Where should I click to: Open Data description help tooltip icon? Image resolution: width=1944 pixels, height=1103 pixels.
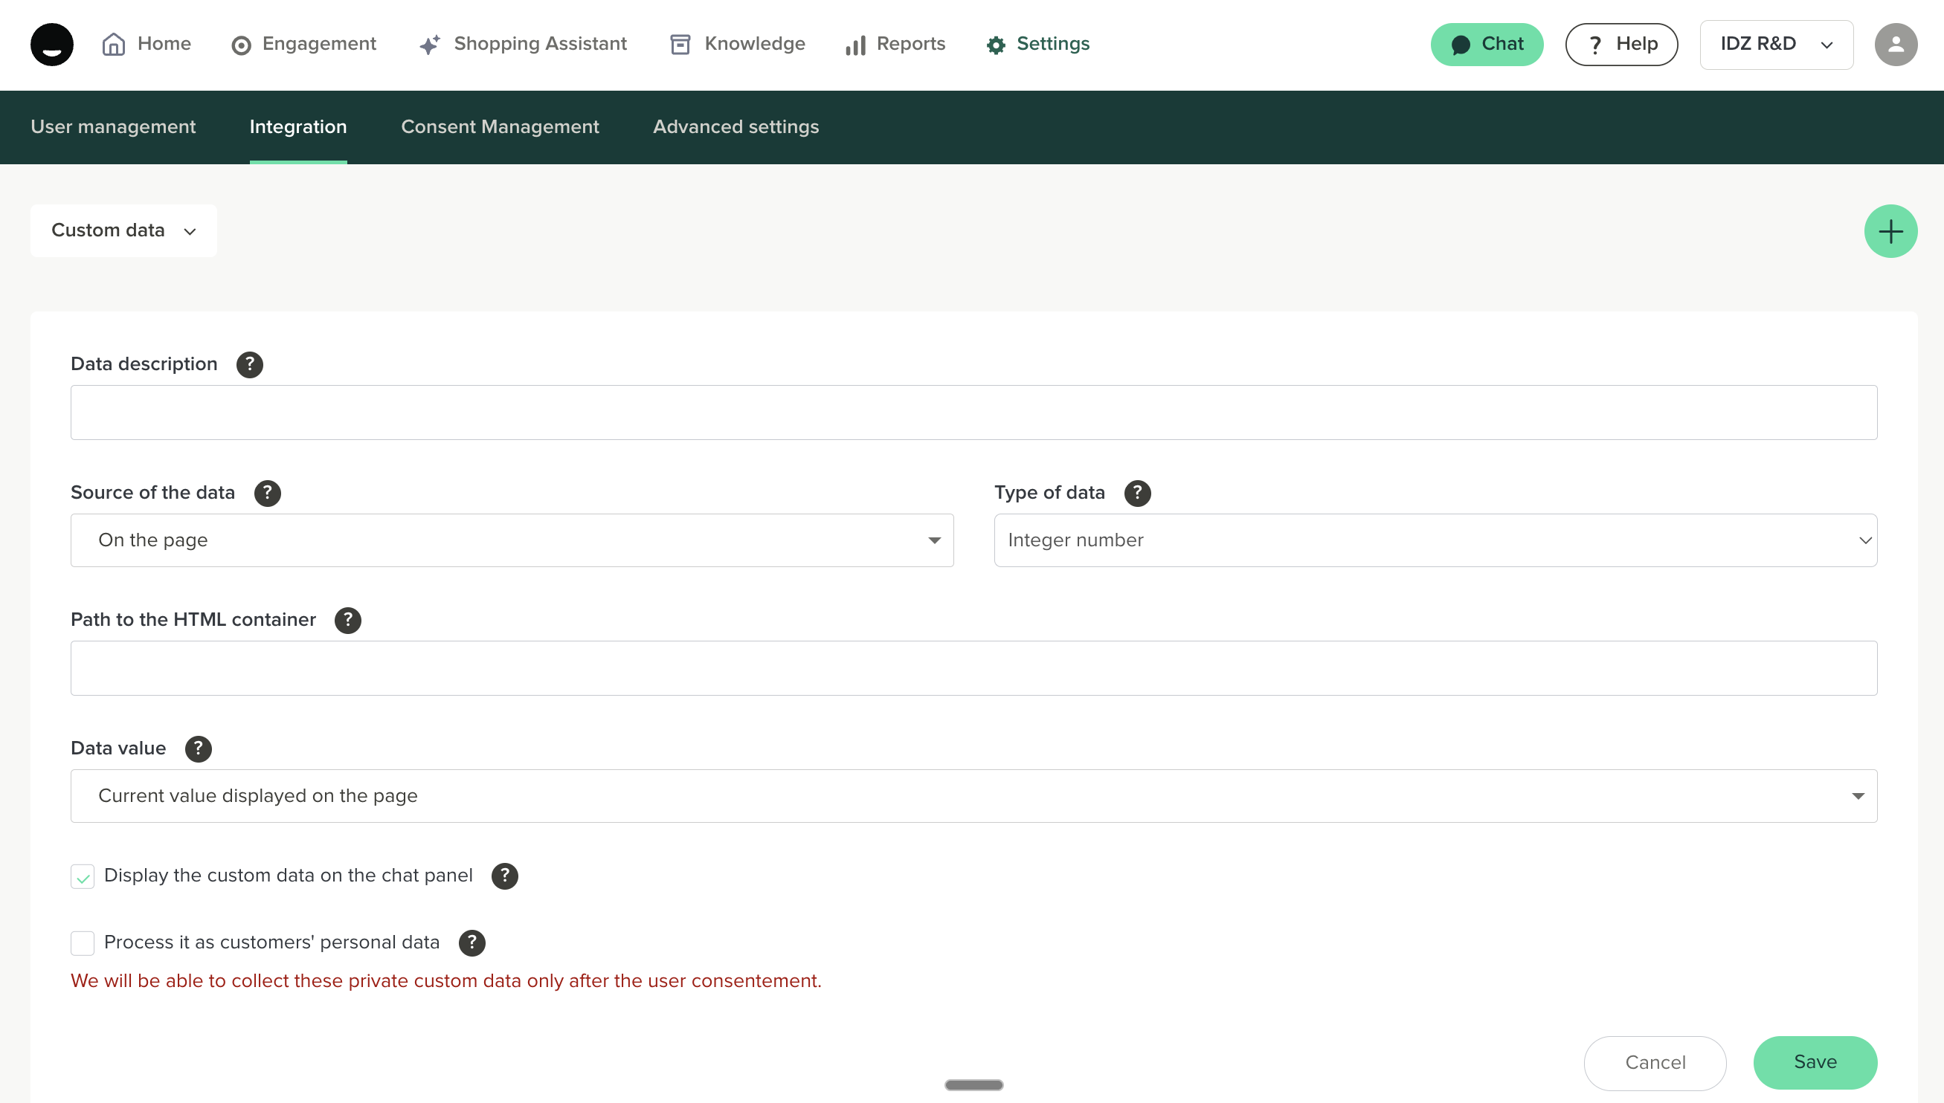[x=249, y=364]
